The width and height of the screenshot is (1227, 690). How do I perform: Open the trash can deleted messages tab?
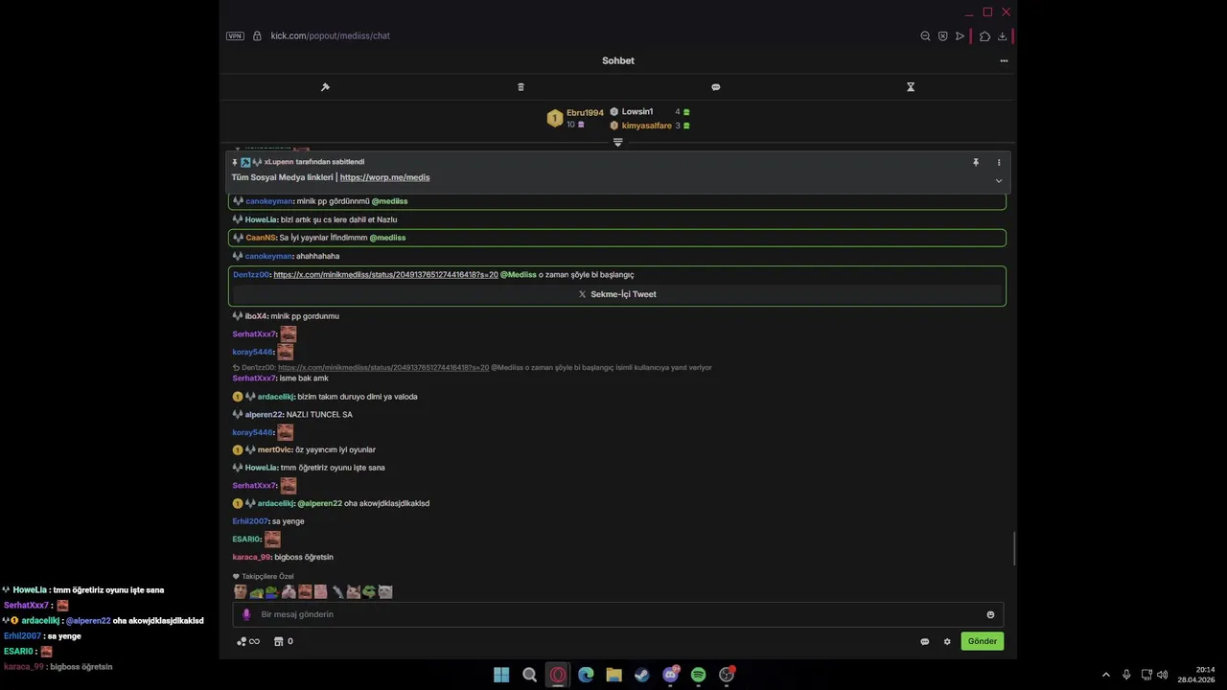tap(521, 87)
